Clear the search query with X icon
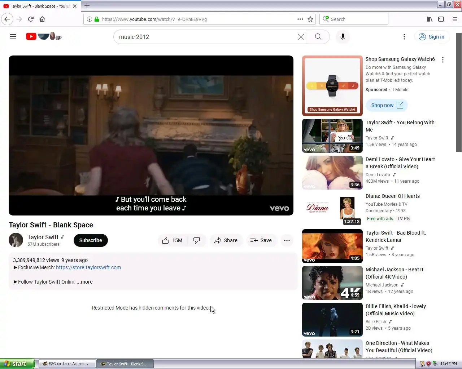 (301, 37)
